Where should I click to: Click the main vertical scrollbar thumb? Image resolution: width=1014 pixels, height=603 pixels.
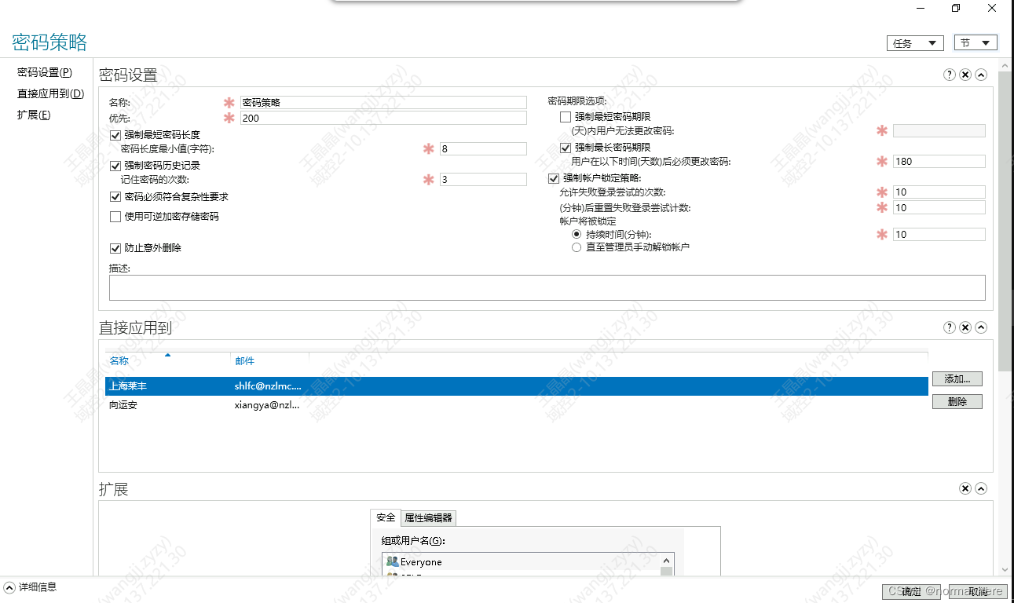[x=1005, y=220]
